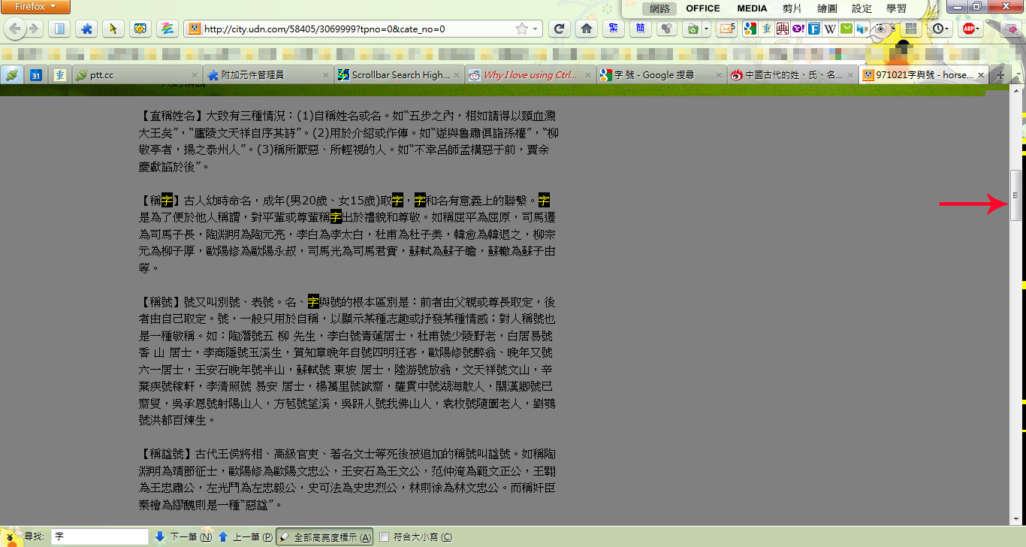Look up on Wikipedia icon

pyautogui.click(x=830, y=29)
